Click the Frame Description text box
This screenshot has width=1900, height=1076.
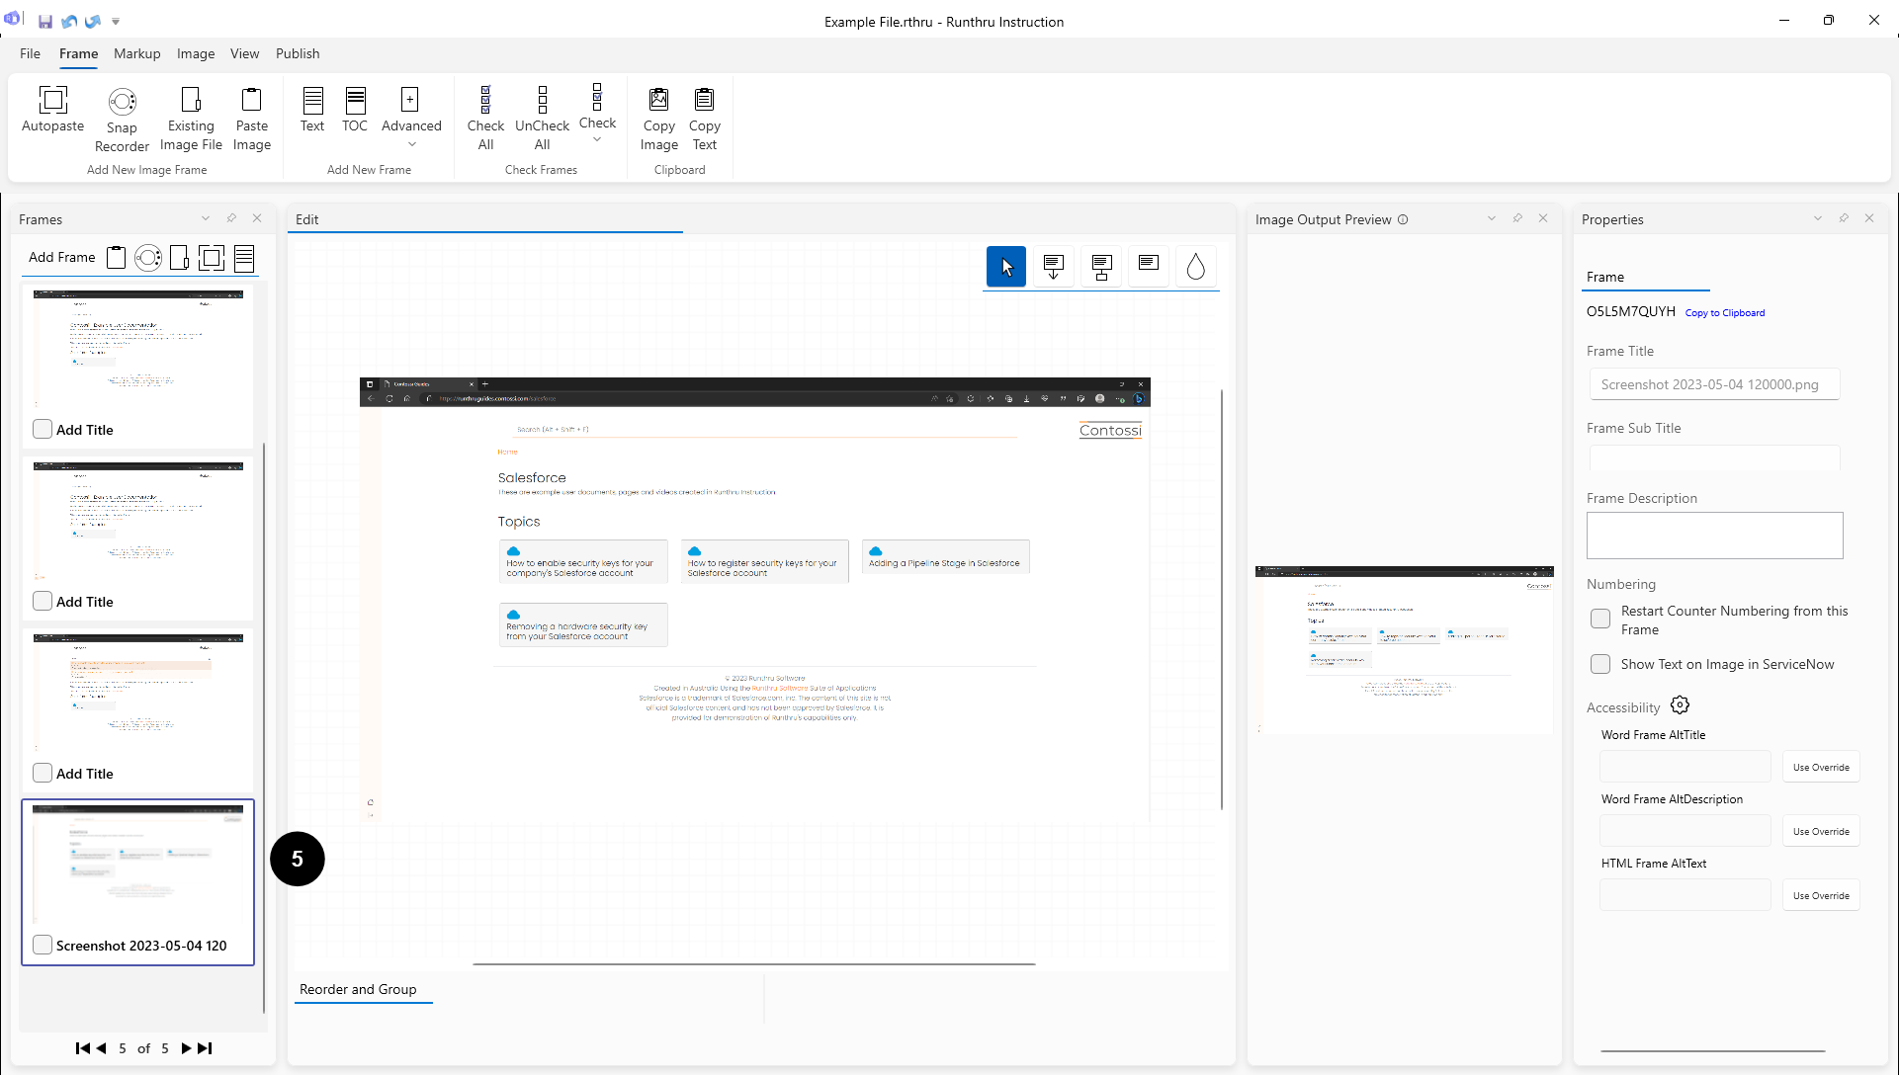[1714, 536]
